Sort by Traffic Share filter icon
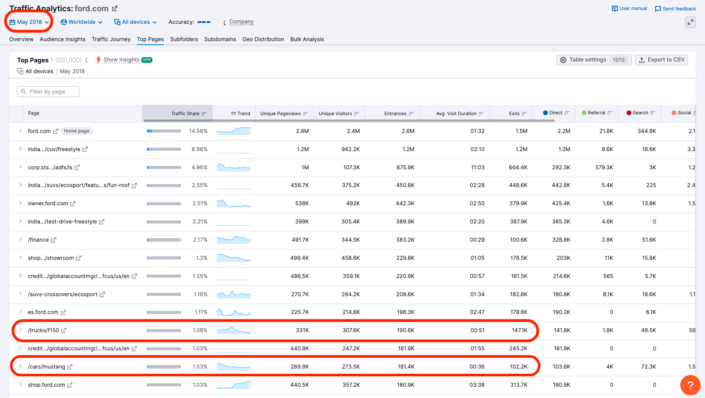 pos(204,114)
